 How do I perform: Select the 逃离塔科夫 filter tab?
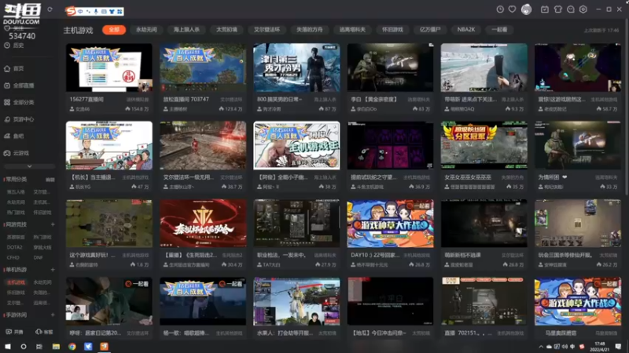click(x=352, y=30)
